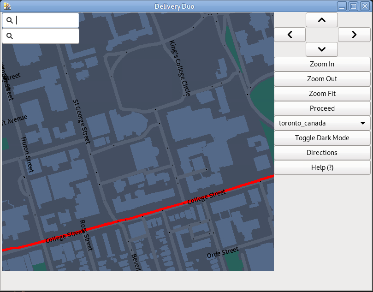The height and width of the screenshot is (292, 373).
Task: Open the toronto_canada city dropdown
Action: 322,123
